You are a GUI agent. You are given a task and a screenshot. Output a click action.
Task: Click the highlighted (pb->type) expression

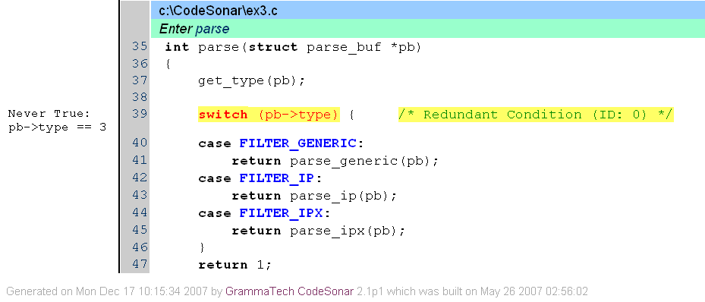coord(298,115)
